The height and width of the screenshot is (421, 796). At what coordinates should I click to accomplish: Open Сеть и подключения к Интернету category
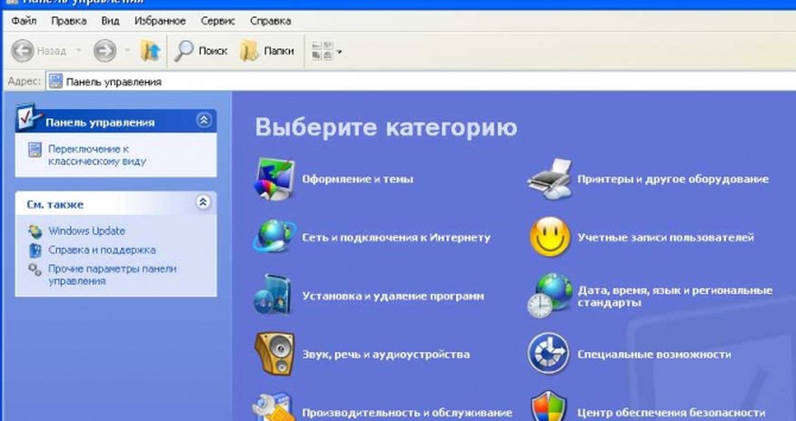point(396,238)
